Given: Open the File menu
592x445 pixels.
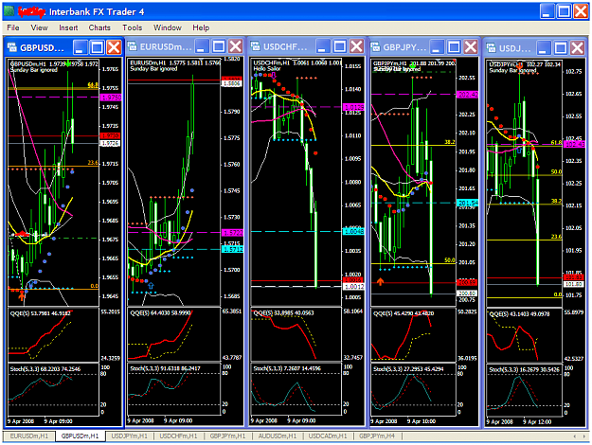Looking at the screenshot, I should point(13,27).
